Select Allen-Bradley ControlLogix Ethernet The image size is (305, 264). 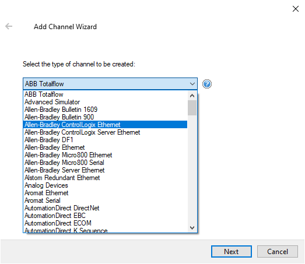point(105,125)
